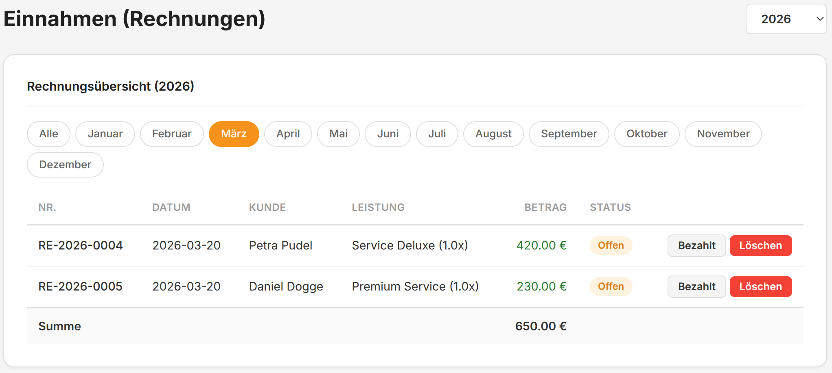
Task: Select the Februar month filter
Action: pos(172,134)
